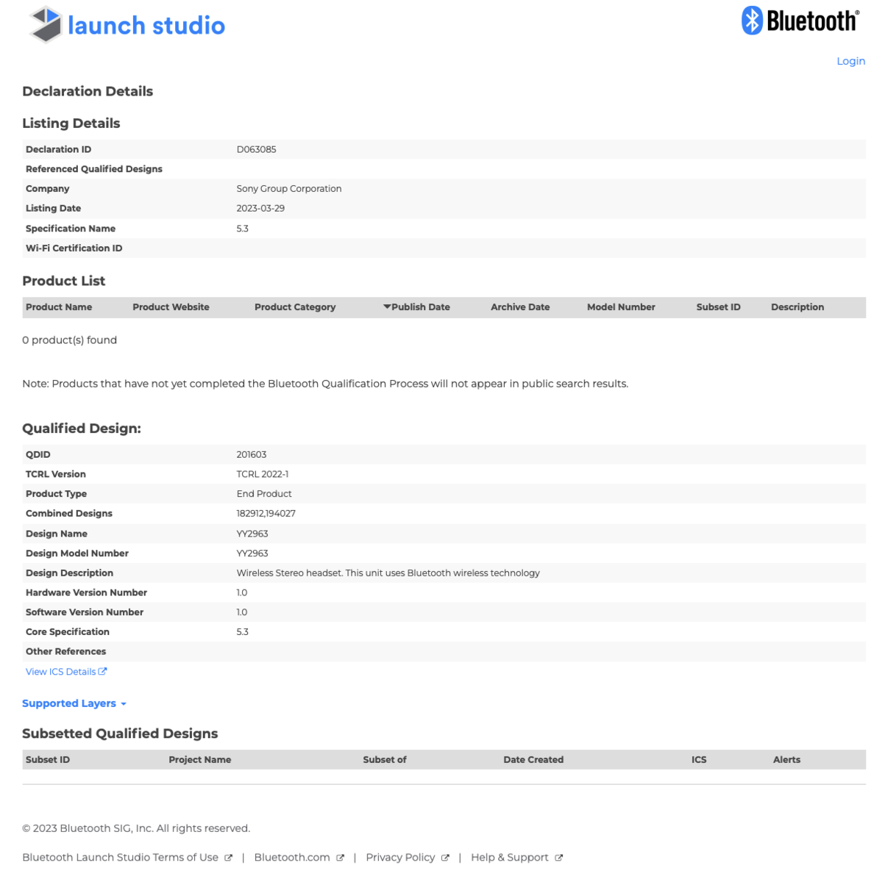
Task: Open the Login link
Action: click(x=850, y=61)
